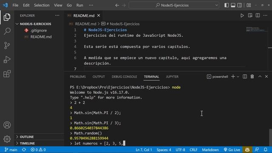Open the Go menu
The image size is (272, 153).
[x=69, y=5]
